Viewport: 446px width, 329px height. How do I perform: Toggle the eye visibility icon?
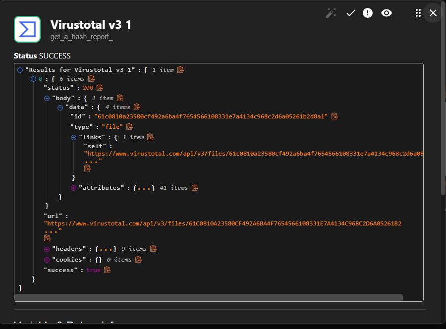coord(386,13)
